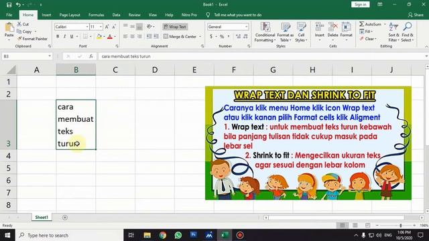
Task: Click the Sign in button
Action: tap(361, 5)
